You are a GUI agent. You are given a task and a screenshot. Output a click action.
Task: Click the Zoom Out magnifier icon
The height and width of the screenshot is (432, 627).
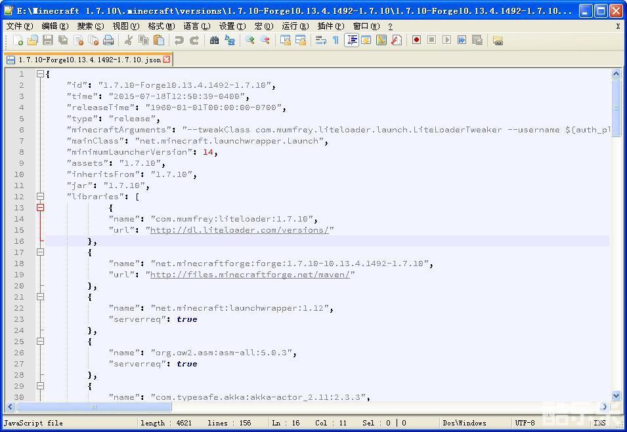click(x=265, y=41)
